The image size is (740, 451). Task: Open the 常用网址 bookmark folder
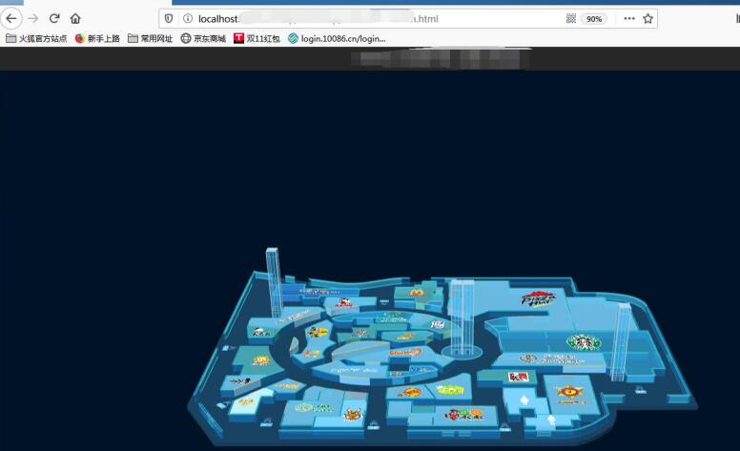150,38
